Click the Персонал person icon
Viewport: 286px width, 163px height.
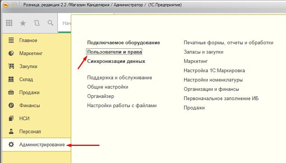click(x=11, y=131)
